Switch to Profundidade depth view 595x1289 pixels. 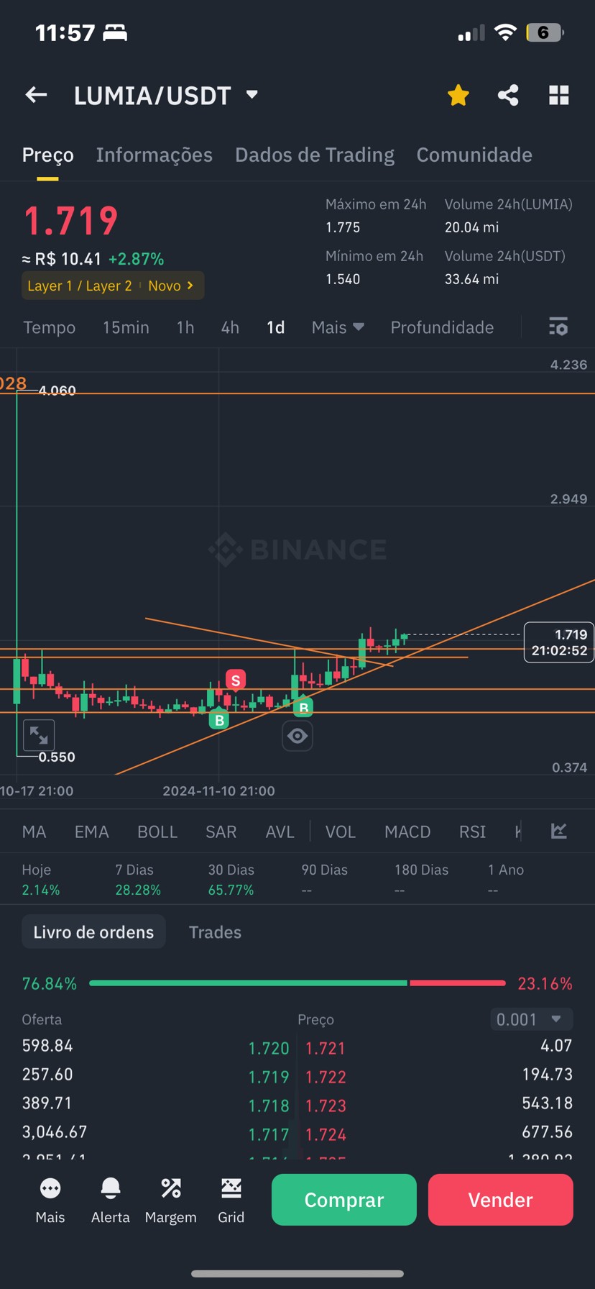442,327
